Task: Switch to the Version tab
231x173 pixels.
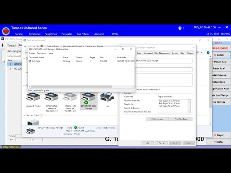Action: click(x=190, y=53)
